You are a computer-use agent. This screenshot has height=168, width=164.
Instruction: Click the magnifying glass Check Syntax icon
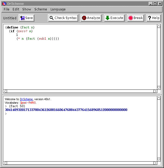(x=52, y=18)
